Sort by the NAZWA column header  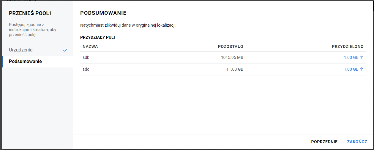pos(90,46)
